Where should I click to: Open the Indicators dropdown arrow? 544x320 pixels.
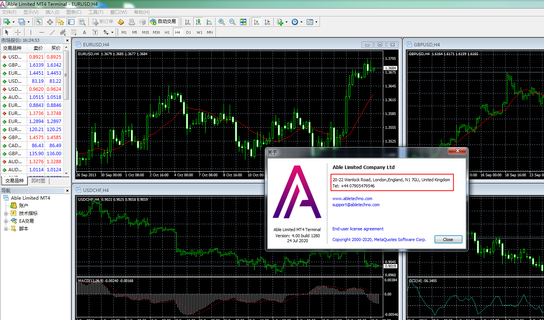(x=286, y=22)
